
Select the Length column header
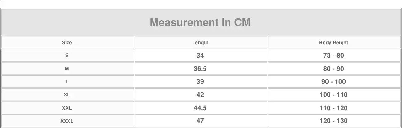200,43
